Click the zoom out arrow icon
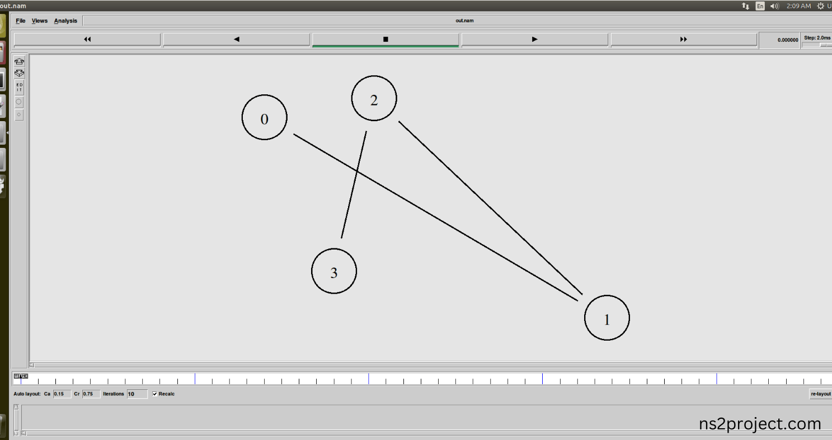 pos(20,73)
